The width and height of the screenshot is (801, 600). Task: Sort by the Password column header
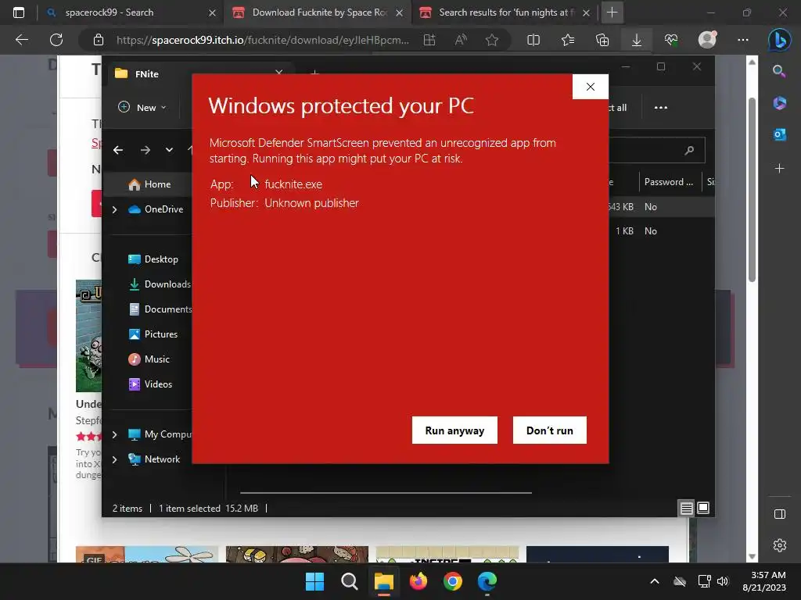point(668,181)
